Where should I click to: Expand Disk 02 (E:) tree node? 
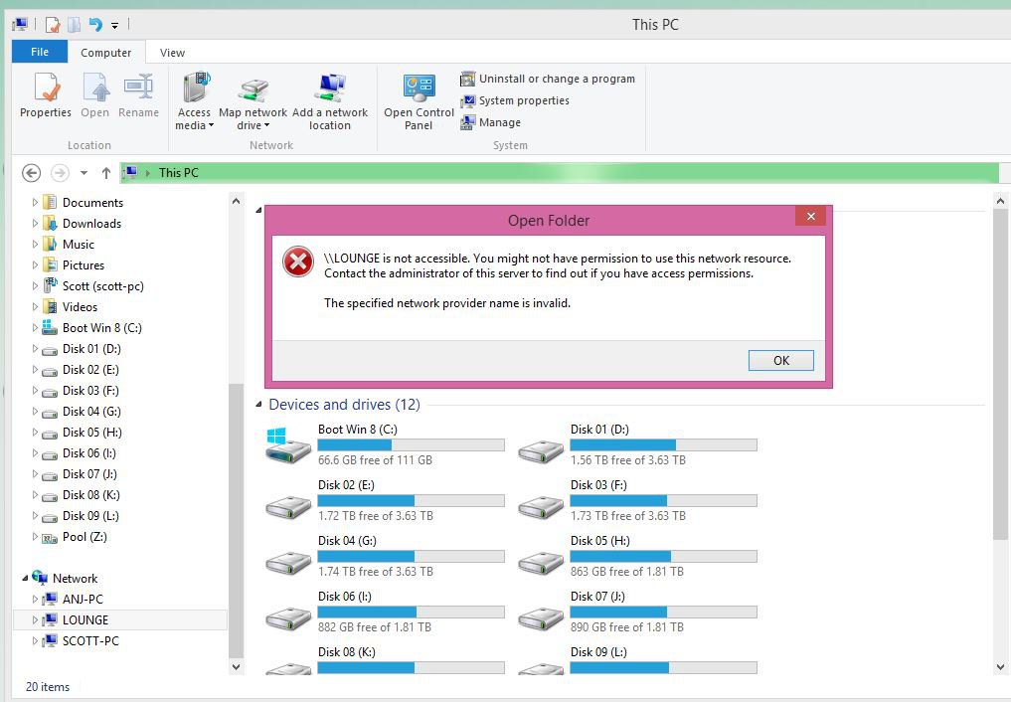(x=35, y=369)
